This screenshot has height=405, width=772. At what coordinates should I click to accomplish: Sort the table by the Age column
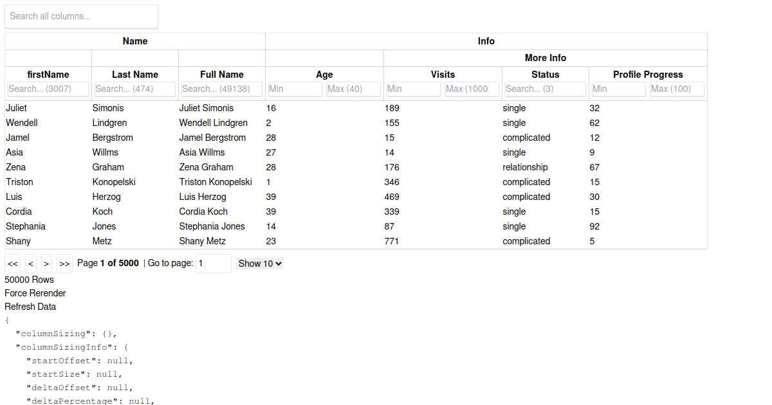click(324, 74)
